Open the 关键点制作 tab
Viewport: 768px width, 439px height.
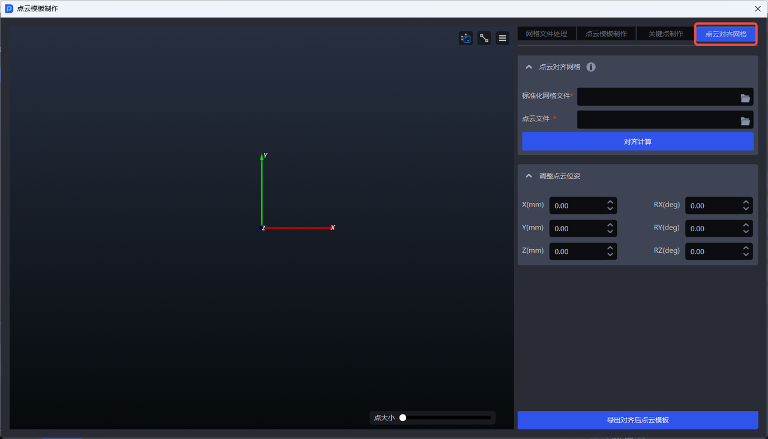[x=665, y=34]
